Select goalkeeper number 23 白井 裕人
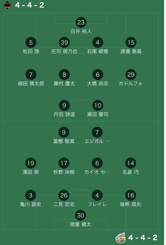 pos(81,22)
